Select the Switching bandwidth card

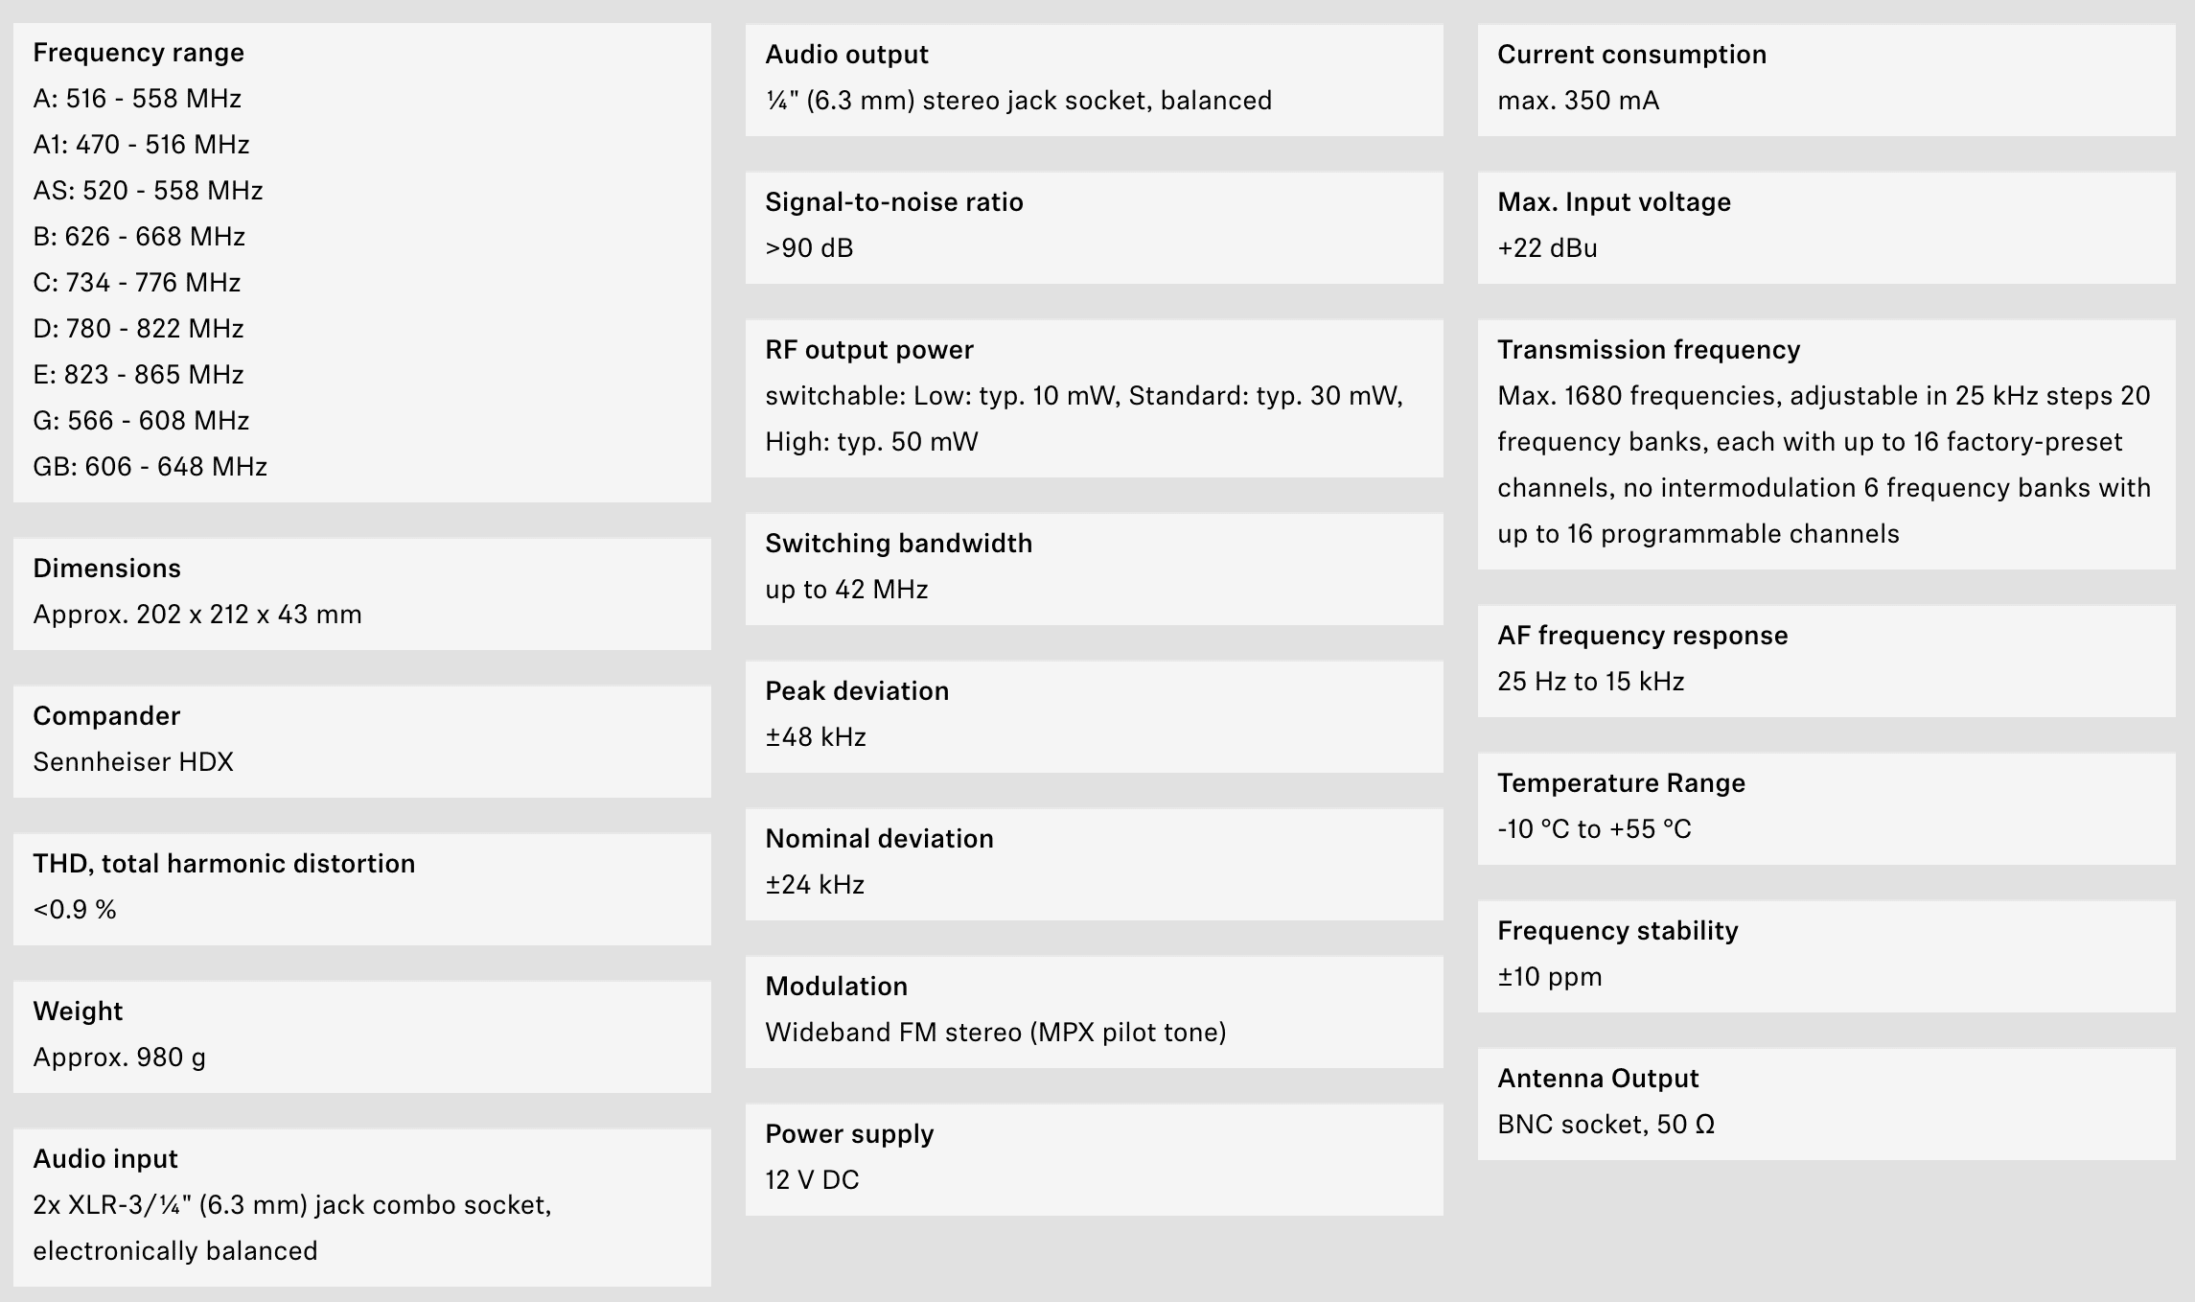pos(1094,569)
